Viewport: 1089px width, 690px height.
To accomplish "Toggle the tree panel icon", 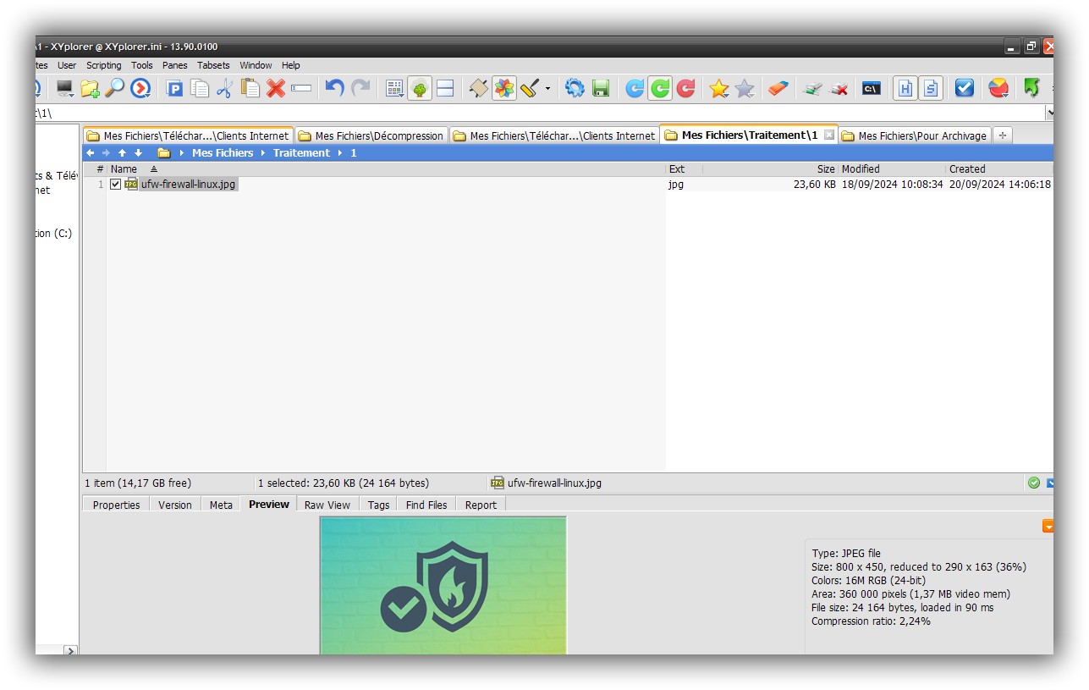I will pyautogui.click(x=420, y=88).
